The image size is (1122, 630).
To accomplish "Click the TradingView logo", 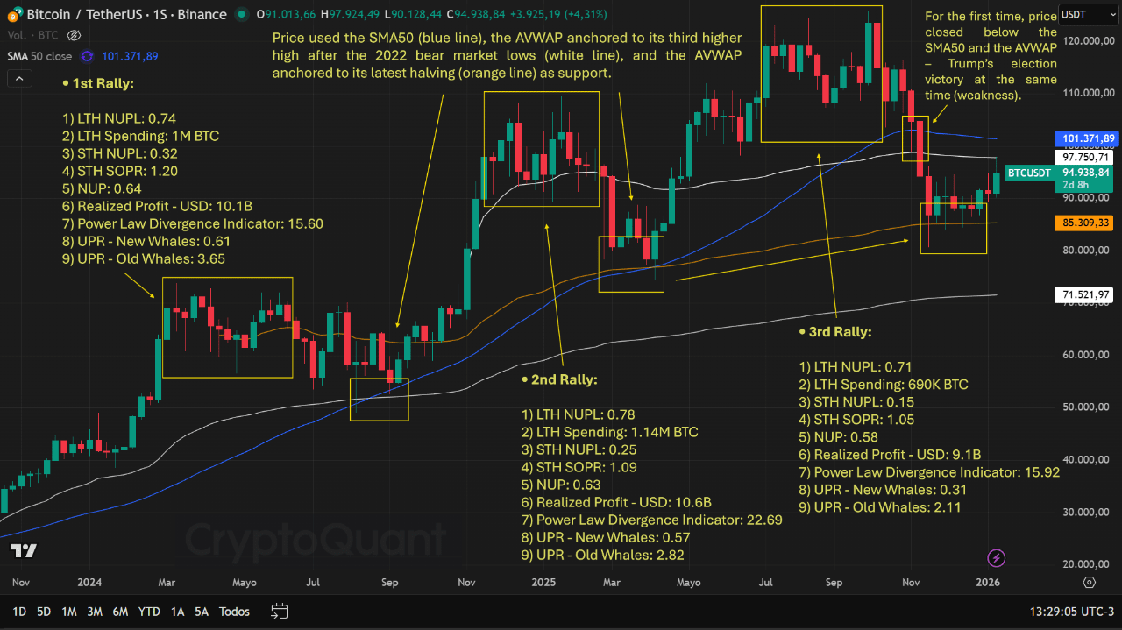I will tap(23, 550).
